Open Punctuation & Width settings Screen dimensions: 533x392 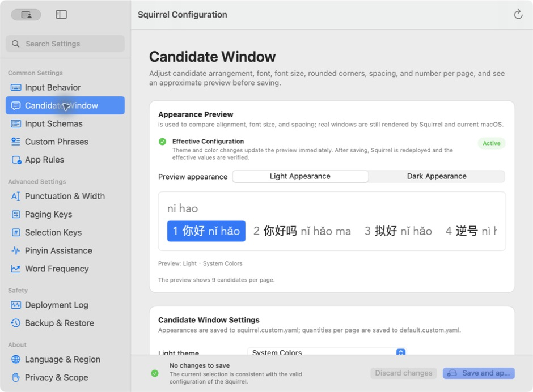(65, 196)
